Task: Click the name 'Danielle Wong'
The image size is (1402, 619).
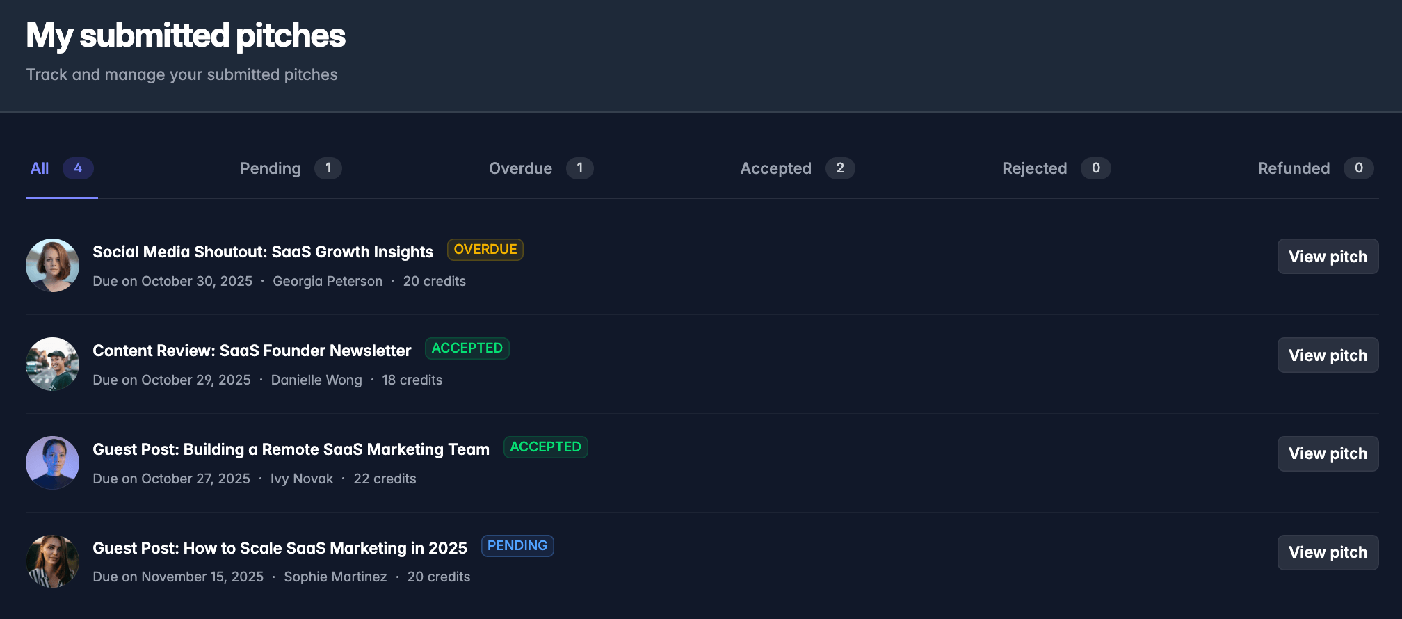Action: pyautogui.click(x=316, y=380)
